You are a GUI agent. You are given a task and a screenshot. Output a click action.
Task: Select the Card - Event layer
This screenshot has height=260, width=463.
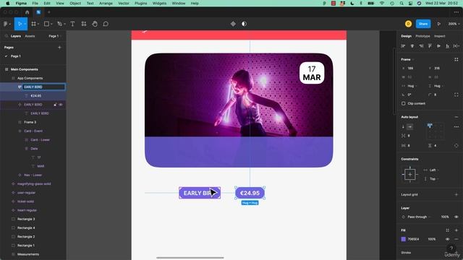(33, 131)
